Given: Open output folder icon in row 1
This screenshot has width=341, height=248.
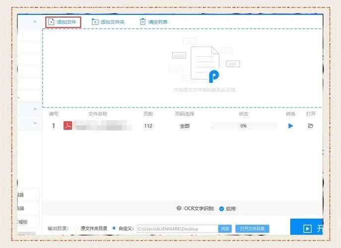Looking at the screenshot, I should (x=311, y=126).
